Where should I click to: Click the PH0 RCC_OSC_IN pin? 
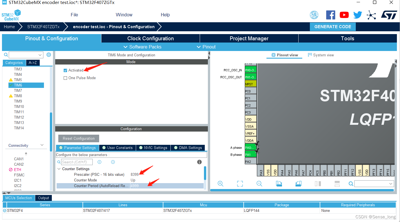coord(251,70)
